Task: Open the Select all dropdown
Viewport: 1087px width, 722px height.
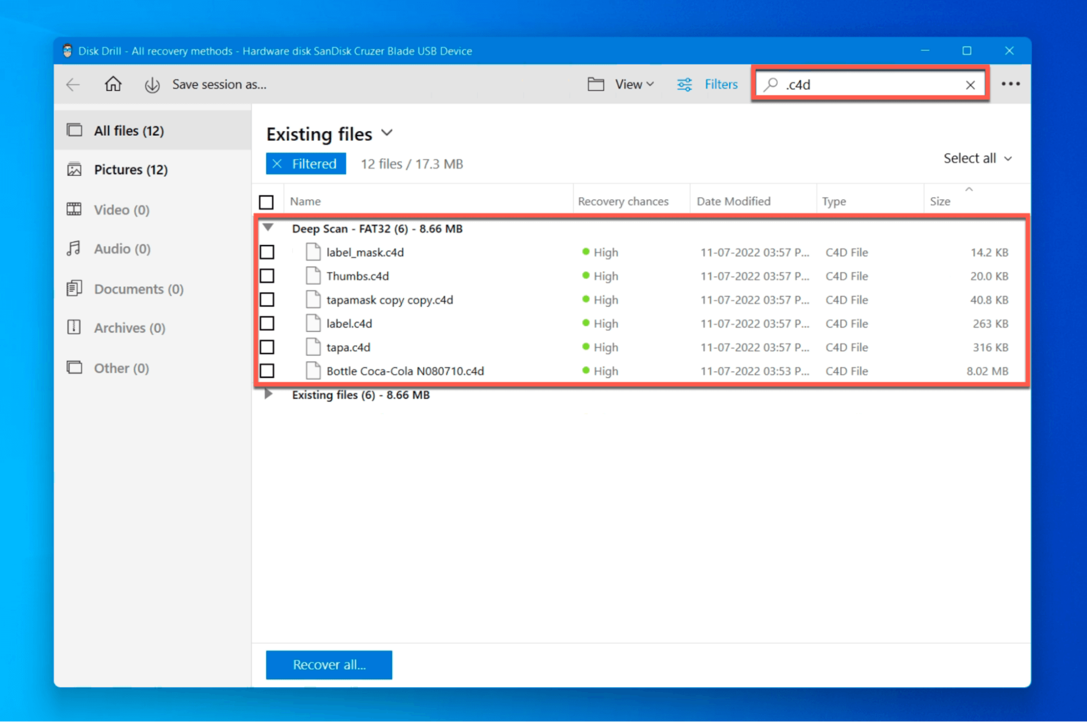Action: pyautogui.click(x=978, y=159)
